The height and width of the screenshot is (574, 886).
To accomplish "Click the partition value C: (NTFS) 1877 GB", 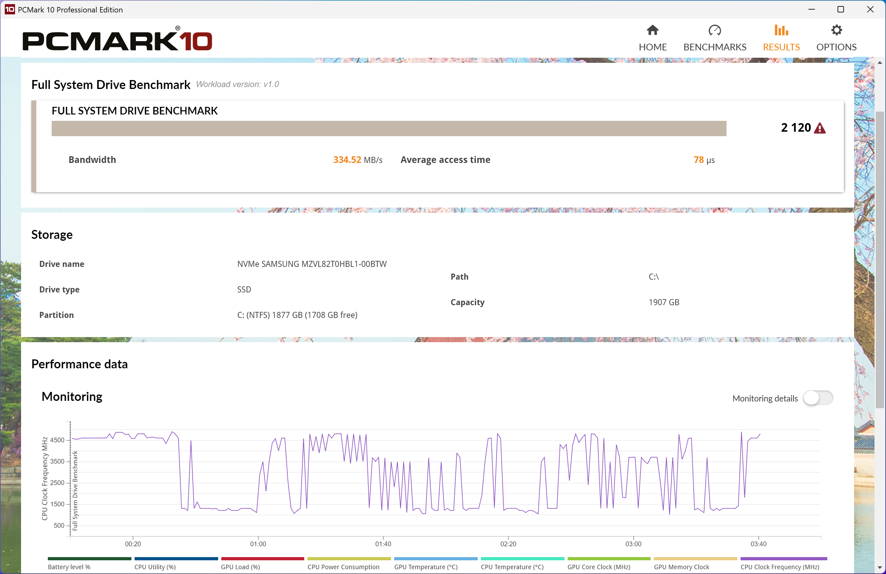I will coord(298,315).
